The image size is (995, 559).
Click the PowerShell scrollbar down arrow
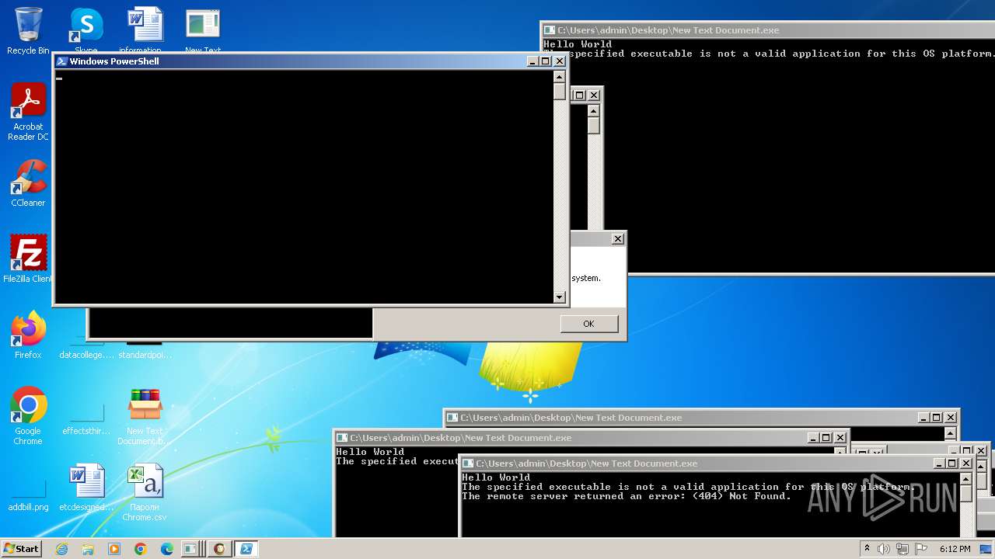click(559, 297)
